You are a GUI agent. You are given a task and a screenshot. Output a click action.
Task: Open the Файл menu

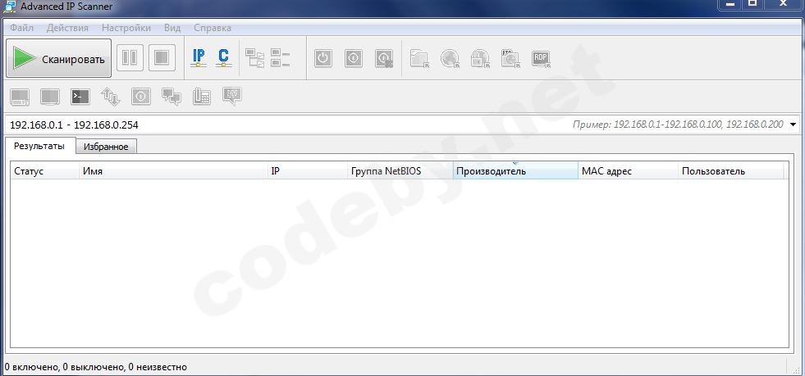pyautogui.click(x=21, y=28)
